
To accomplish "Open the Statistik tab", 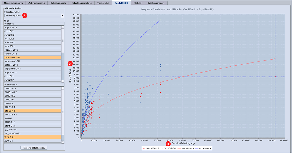I will [x=138, y=3].
